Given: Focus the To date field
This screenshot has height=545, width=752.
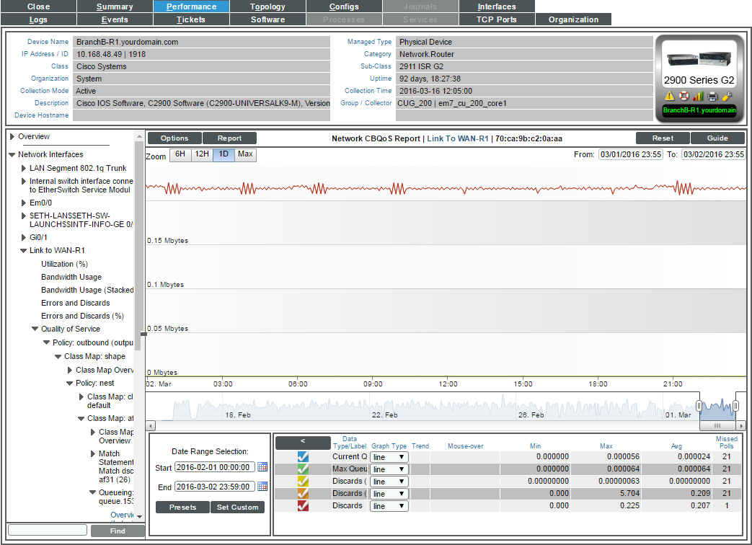Looking at the screenshot, I should pyautogui.click(x=714, y=154).
